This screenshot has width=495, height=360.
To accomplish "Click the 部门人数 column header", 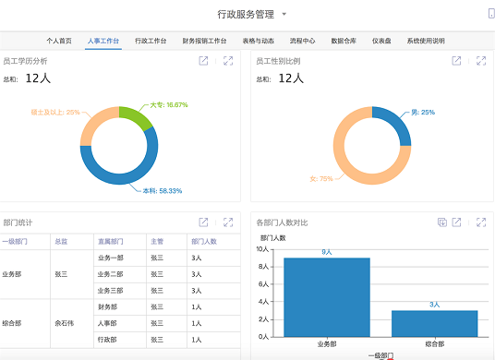I will (x=204, y=242).
